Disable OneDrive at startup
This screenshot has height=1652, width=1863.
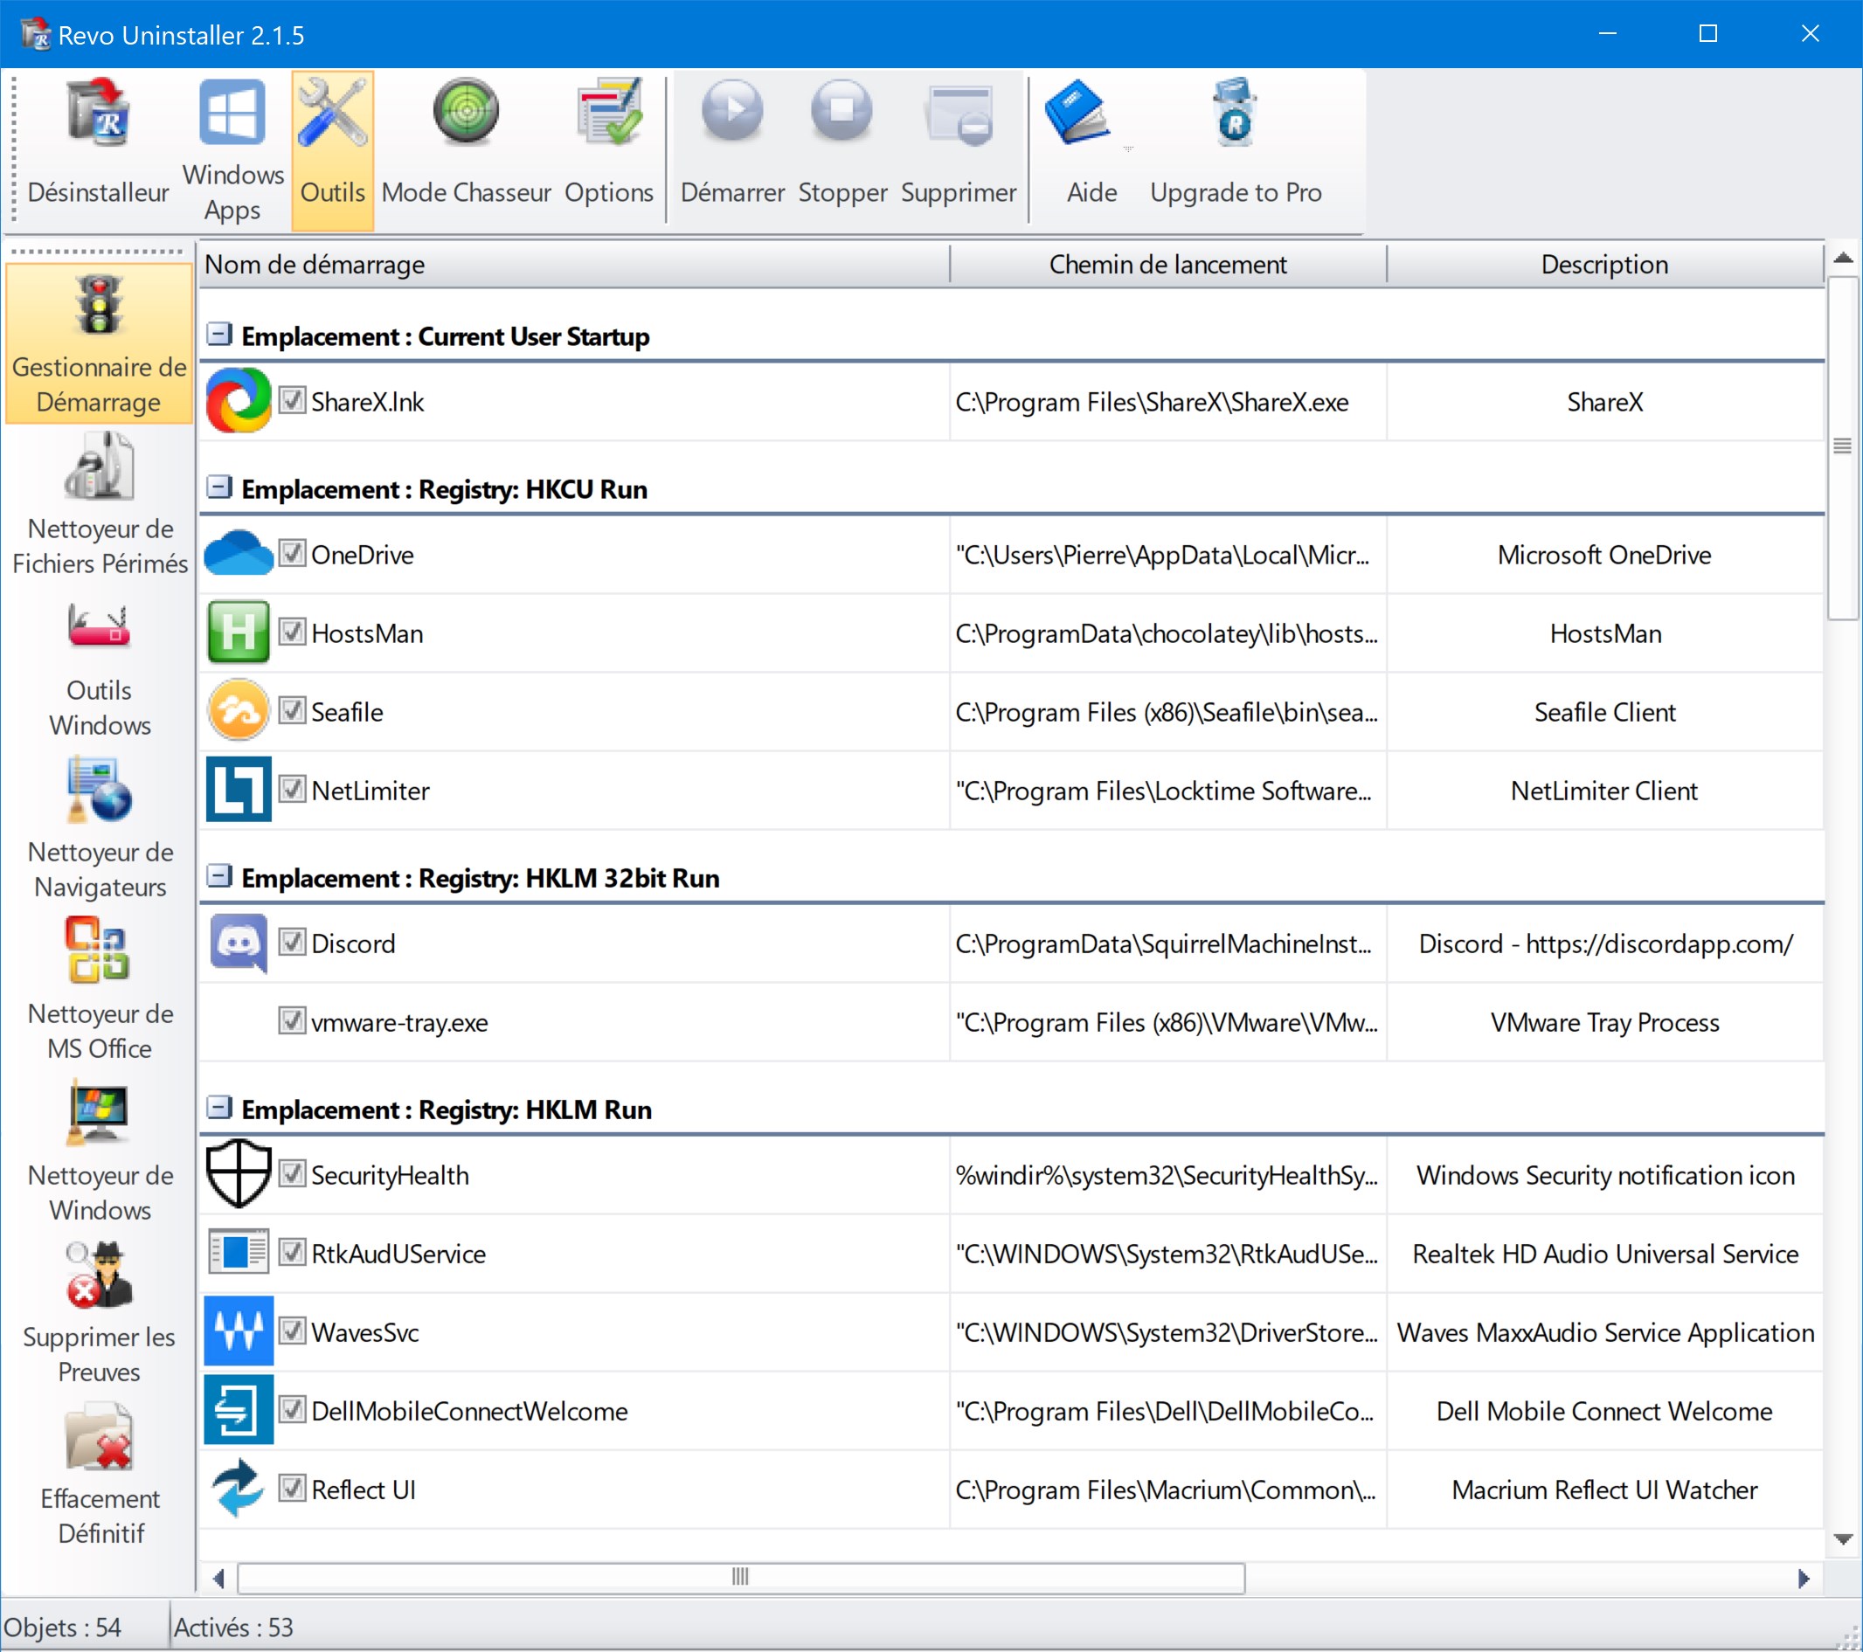pos(292,553)
